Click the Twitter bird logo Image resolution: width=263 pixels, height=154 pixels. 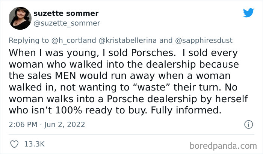(x=248, y=13)
